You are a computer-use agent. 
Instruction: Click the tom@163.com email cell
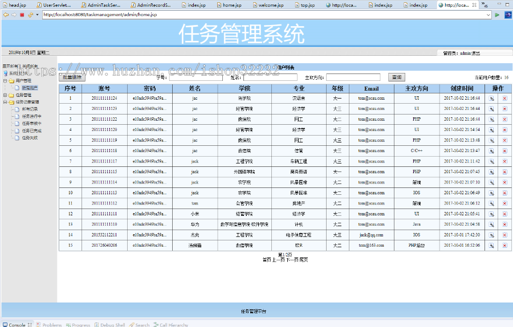(x=371, y=245)
